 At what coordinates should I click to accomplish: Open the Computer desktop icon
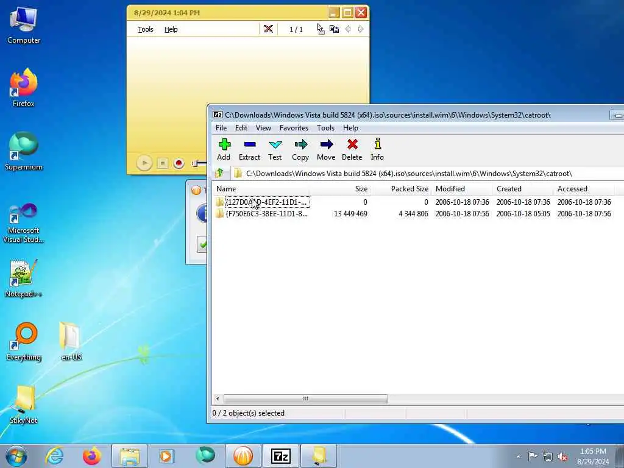pyautogui.click(x=24, y=26)
